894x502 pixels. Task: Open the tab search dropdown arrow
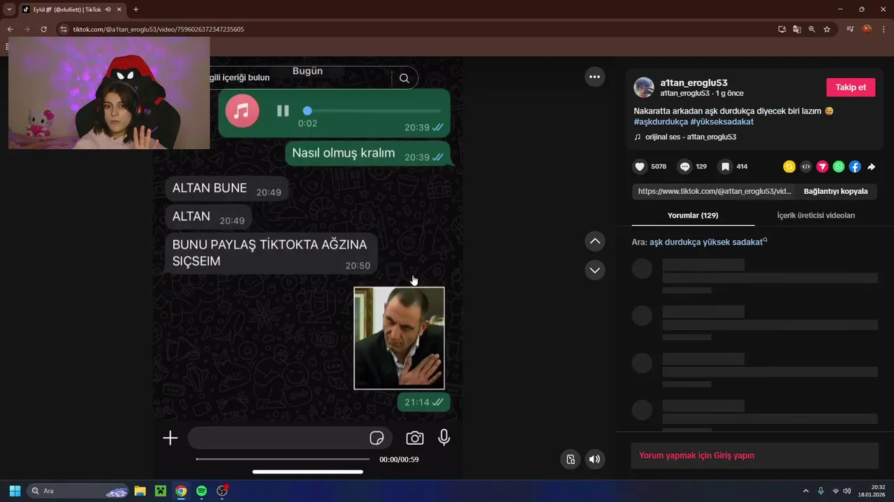point(9,9)
